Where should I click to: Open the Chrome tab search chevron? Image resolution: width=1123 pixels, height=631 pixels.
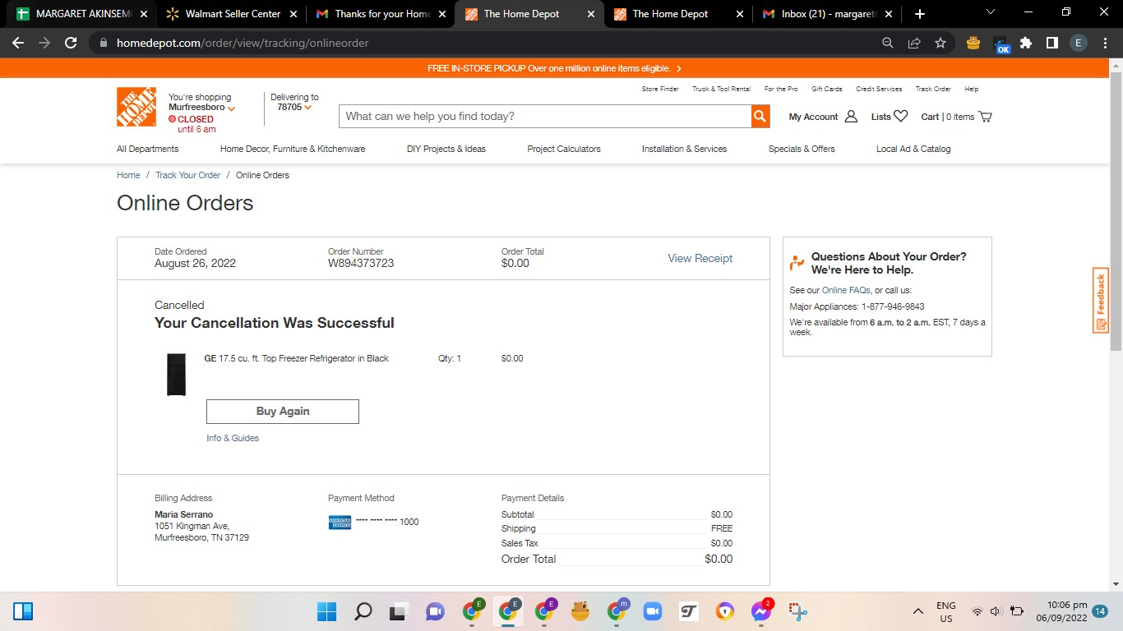coord(990,12)
